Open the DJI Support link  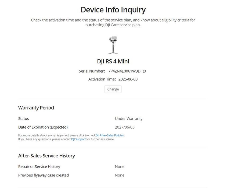(78, 139)
